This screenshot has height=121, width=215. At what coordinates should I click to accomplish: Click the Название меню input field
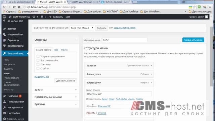pyautogui.click(x=125, y=40)
